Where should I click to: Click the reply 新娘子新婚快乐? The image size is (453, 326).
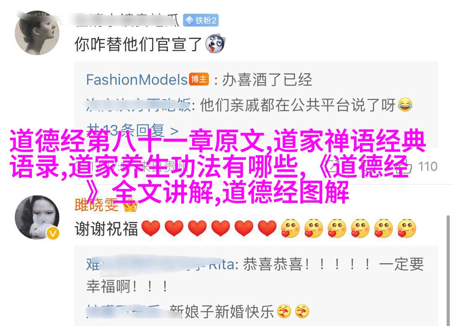[x=221, y=312]
